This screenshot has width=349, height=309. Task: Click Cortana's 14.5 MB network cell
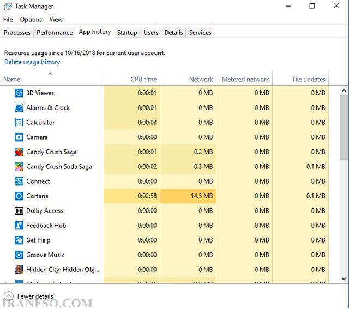pos(188,196)
